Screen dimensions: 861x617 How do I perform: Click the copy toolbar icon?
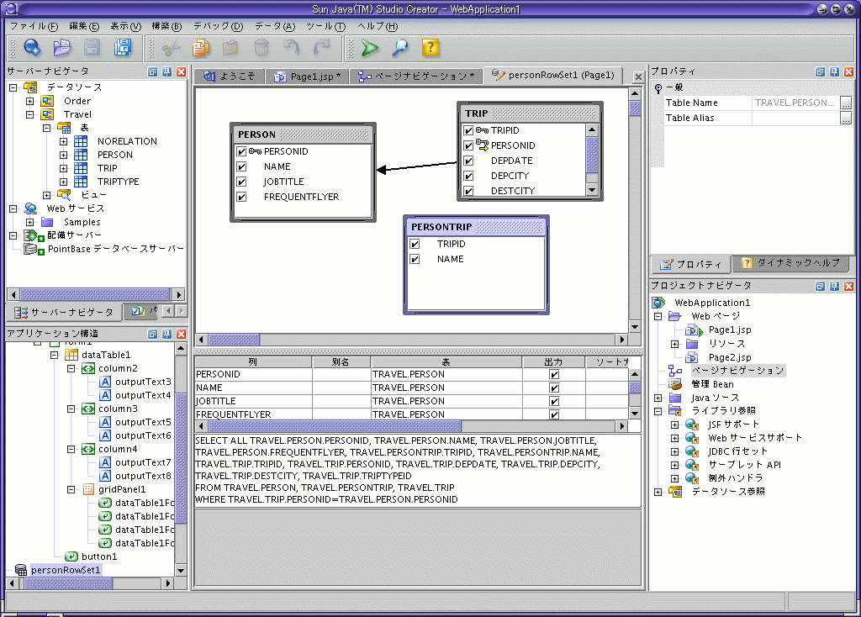201,48
